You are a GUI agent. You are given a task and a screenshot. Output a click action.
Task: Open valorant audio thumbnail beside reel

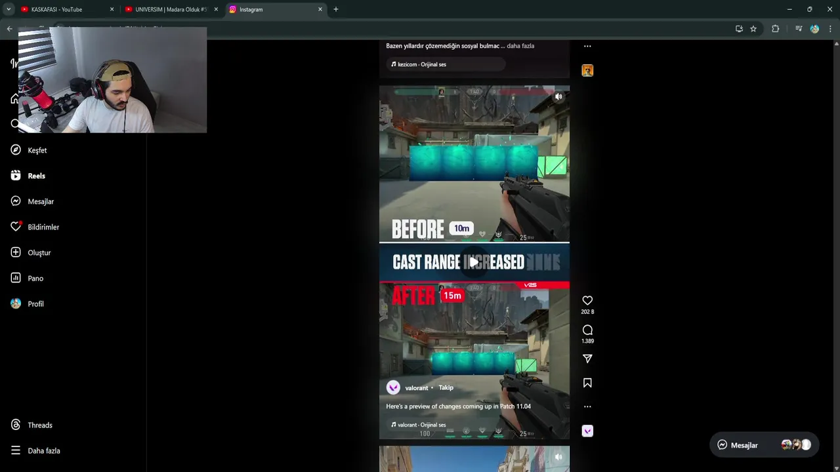pos(587,431)
